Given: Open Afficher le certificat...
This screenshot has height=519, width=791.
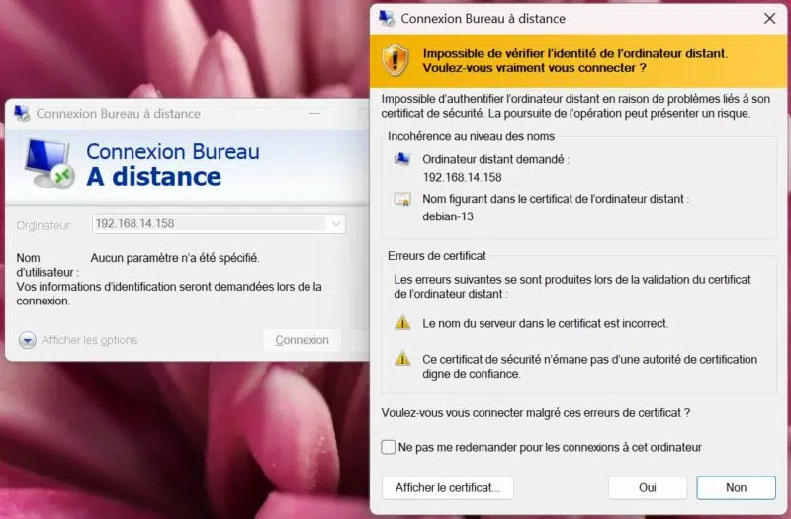Looking at the screenshot, I should pyautogui.click(x=448, y=487).
